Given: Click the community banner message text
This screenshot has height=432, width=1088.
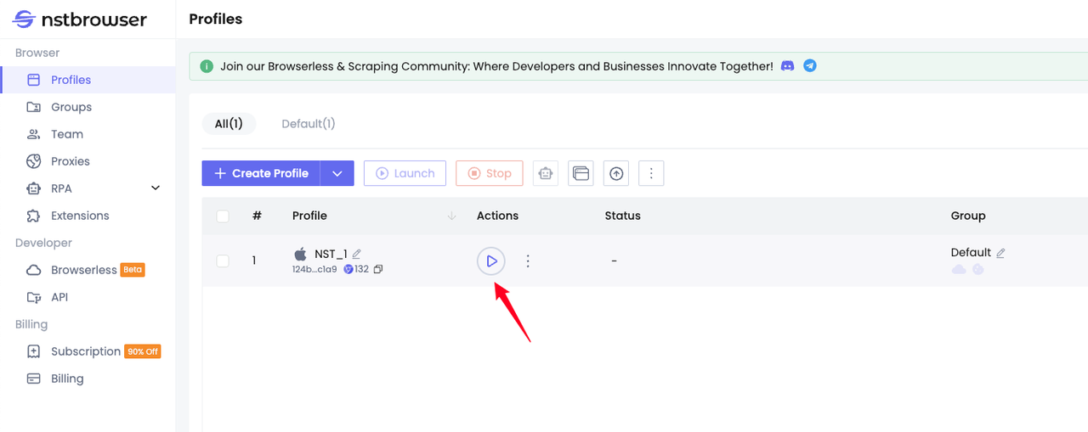Looking at the screenshot, I should (x=496, y=65).
